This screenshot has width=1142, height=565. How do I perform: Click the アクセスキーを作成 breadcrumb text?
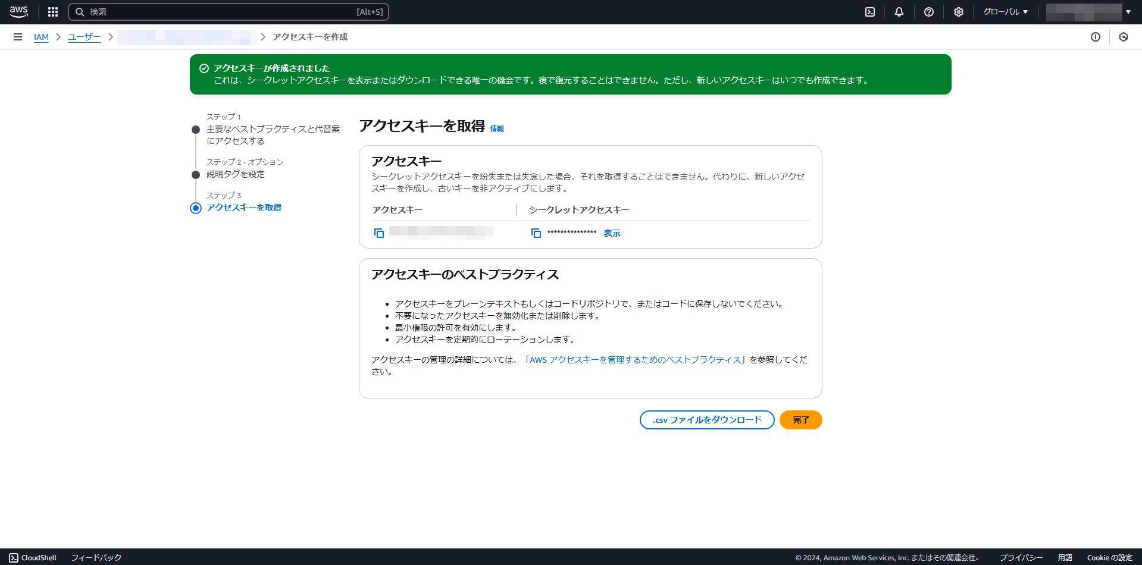pos(310,37)
